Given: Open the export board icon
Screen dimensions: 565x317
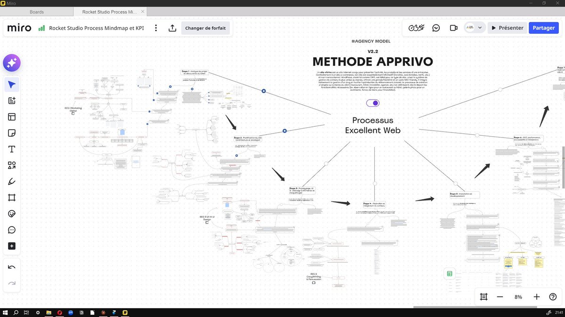Looking at the screenshot, I should point(172,28).
